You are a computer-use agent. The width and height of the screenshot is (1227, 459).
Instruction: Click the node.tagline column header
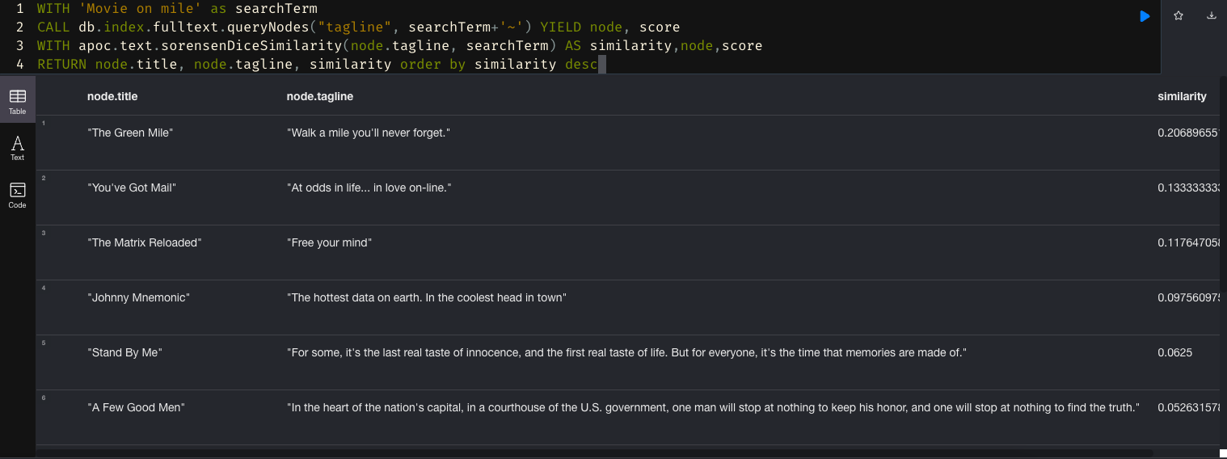pos(319,96)
